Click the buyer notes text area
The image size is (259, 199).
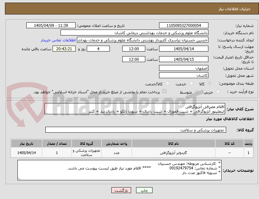(x=119, y=170)
